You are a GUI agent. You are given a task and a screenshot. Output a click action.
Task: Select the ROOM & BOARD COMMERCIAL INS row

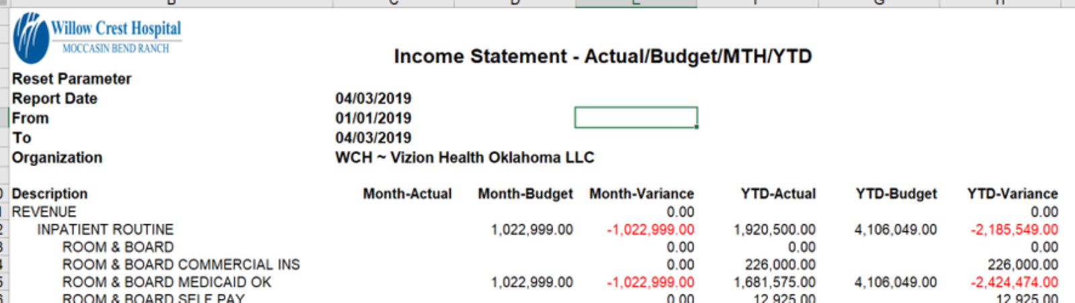pos(181,265)
